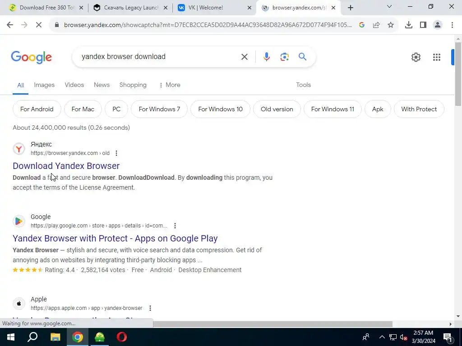
Task: Share this page icon
Action: point(376,25)
